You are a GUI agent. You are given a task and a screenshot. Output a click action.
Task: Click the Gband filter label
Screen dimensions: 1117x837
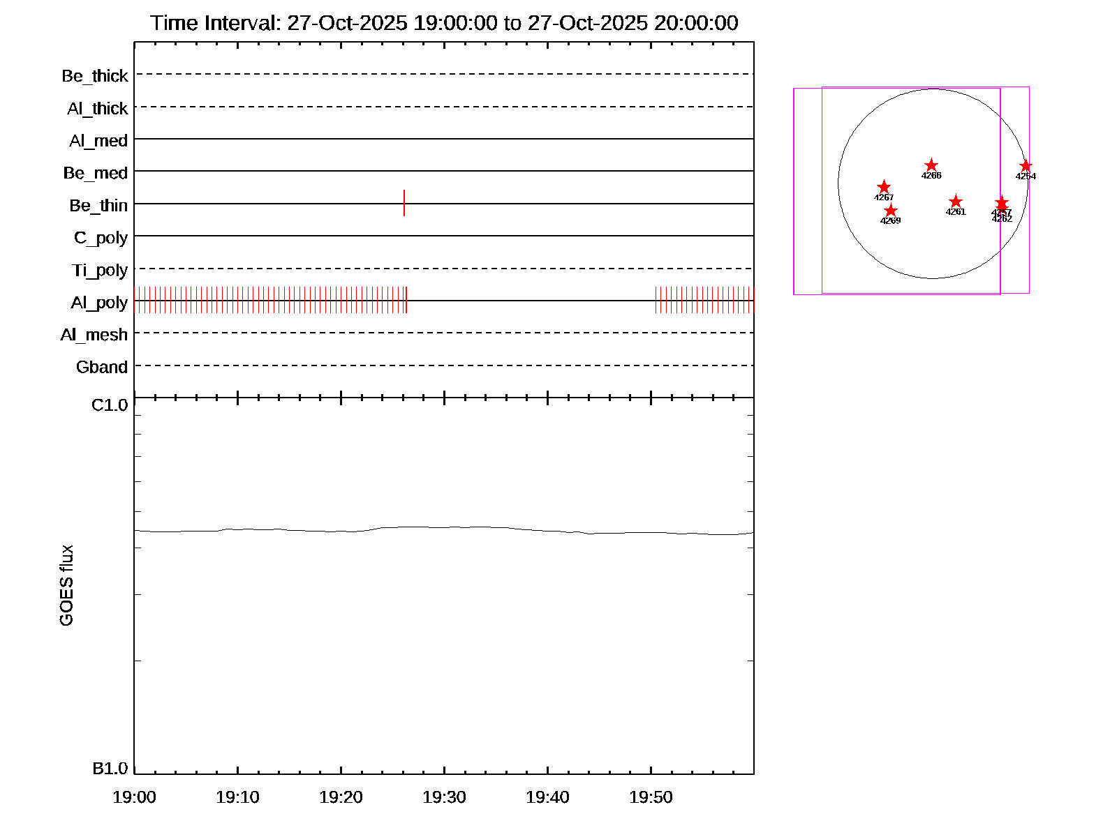(x=102, y=367)
